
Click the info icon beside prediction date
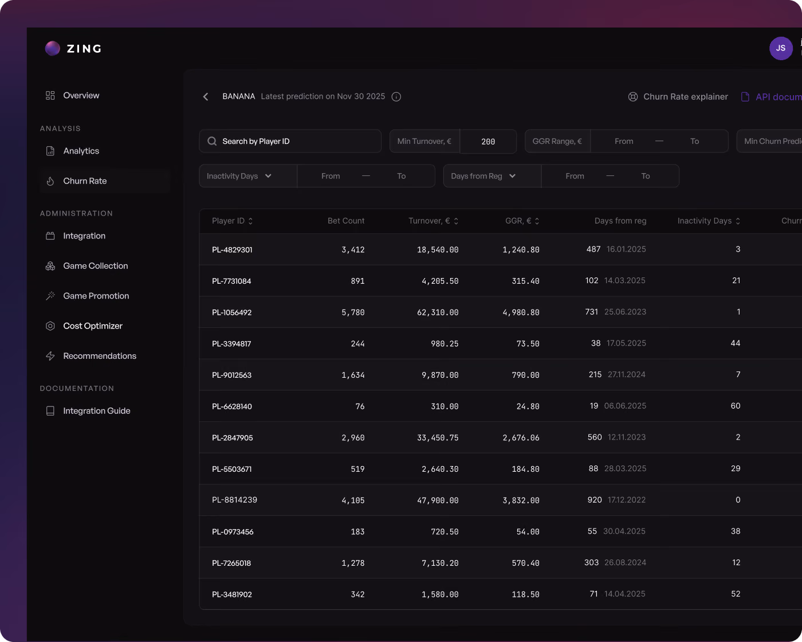point(396,97)
